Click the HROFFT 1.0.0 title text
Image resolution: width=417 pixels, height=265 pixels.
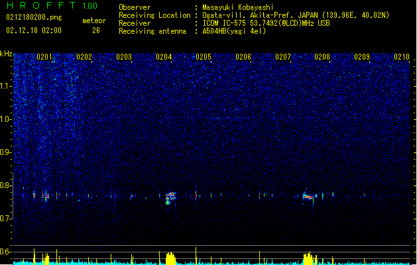tap(52, 5)
